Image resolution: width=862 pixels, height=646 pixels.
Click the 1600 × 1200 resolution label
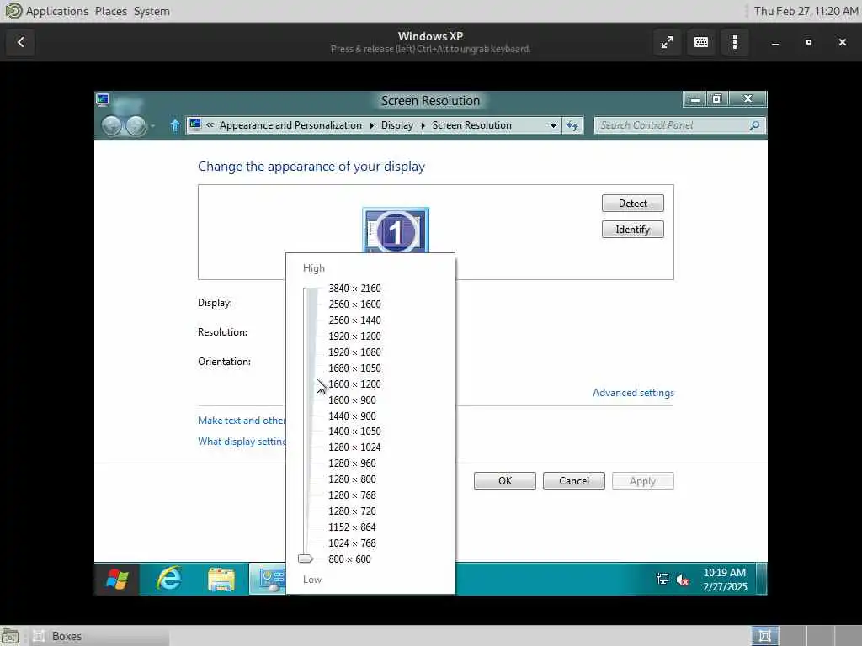(354, 384)
